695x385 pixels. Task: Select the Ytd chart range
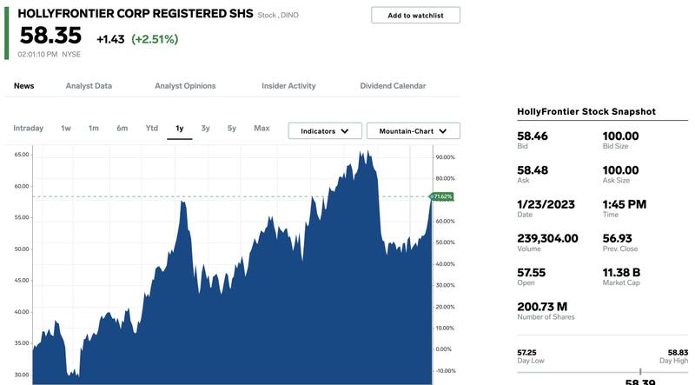click(151, 128)
